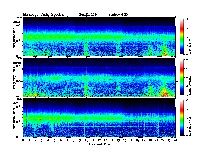The height and width of the screenshot is (161, 209).
Task: Click the dH/dt spectrogram plot
Action: click(x=99, y=37)
